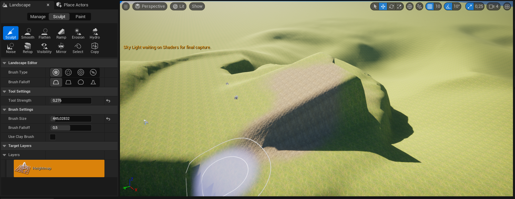Open the Perspective viewport type dropdown
The image size is (515, 199).
150,6
